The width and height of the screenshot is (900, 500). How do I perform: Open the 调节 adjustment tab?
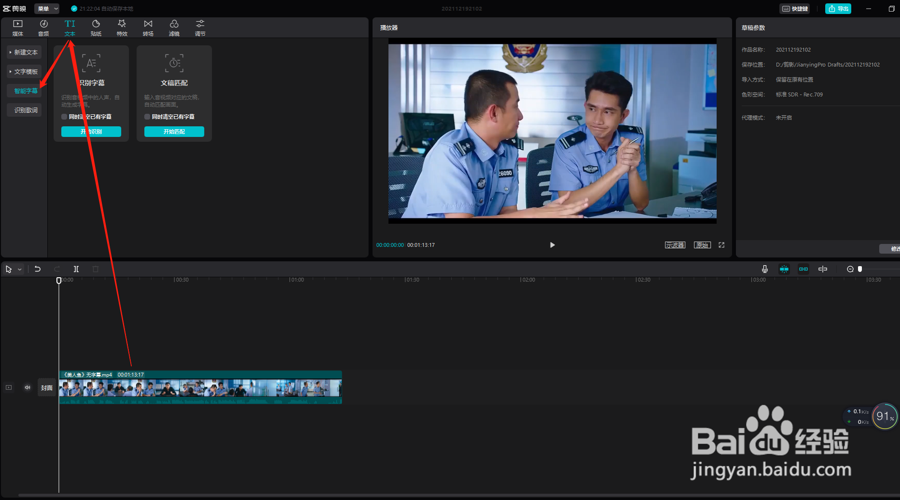(200, 28)
